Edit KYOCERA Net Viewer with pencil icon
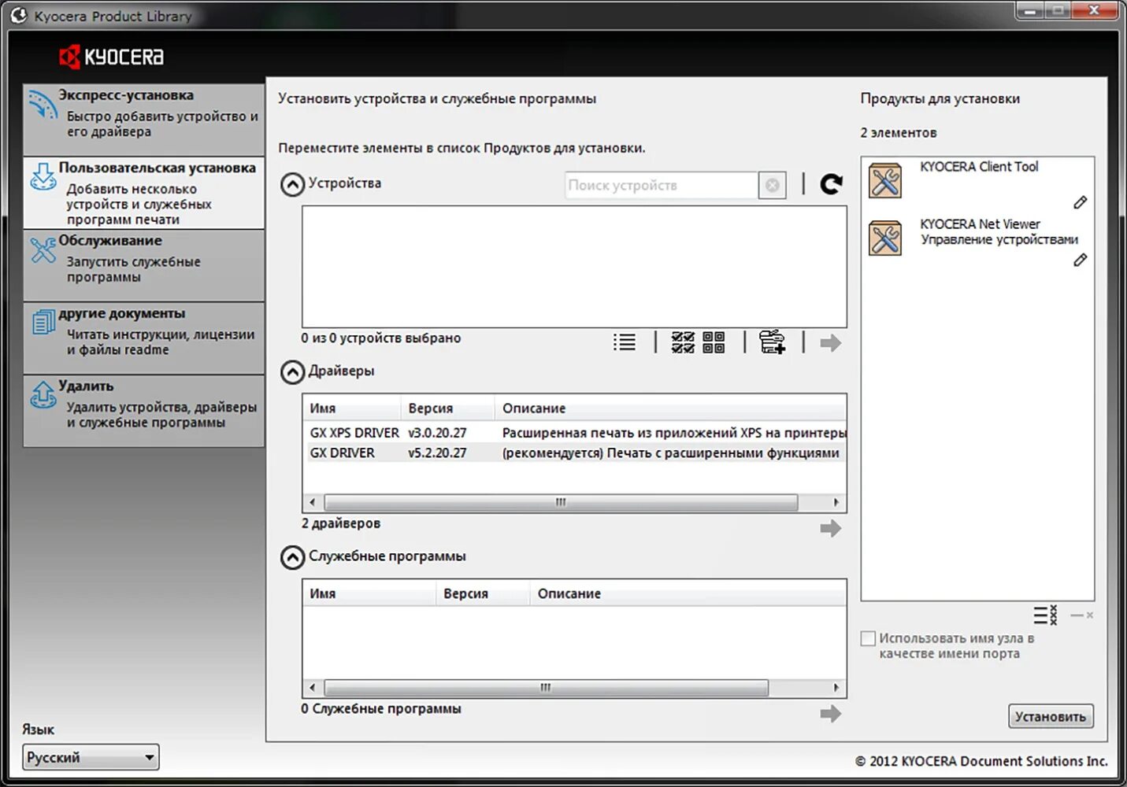 (1081, 260)
